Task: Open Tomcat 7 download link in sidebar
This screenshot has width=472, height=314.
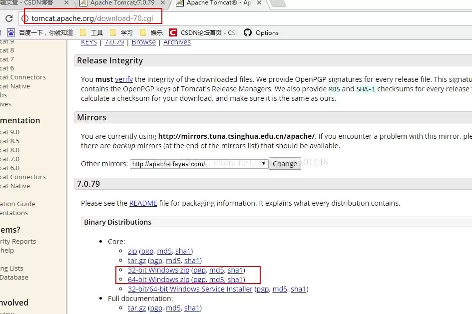Action: pos(7,59)
